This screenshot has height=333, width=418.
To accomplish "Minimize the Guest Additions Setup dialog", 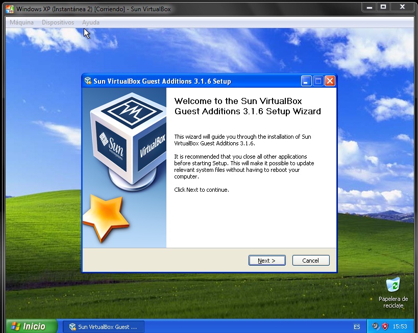I will coord(306,81).
